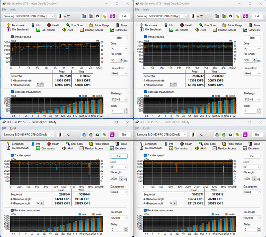Toggle Block size measurement in 500 MB window
The image size is (266, 237).
tap(145, 92)
